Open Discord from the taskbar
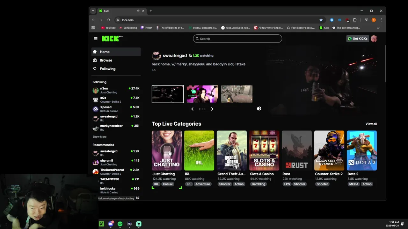 [111, 224]
